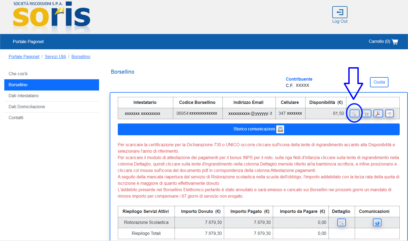Image resolution: width=408 pixels, height=241 pixels.
Task: Click the magnifying glass icon next to Disponibilità
Action: click(354, 114)
